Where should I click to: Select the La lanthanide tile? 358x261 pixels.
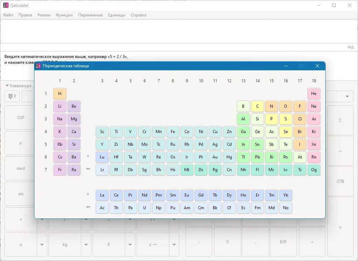tap(102, 195)
